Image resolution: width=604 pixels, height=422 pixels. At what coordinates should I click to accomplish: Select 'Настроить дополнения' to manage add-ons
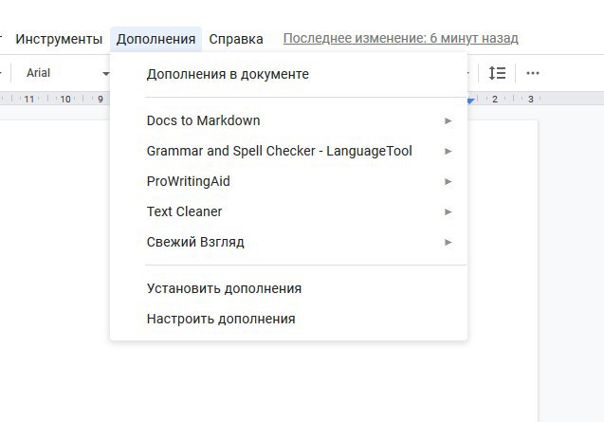click(x=221, y=319)
